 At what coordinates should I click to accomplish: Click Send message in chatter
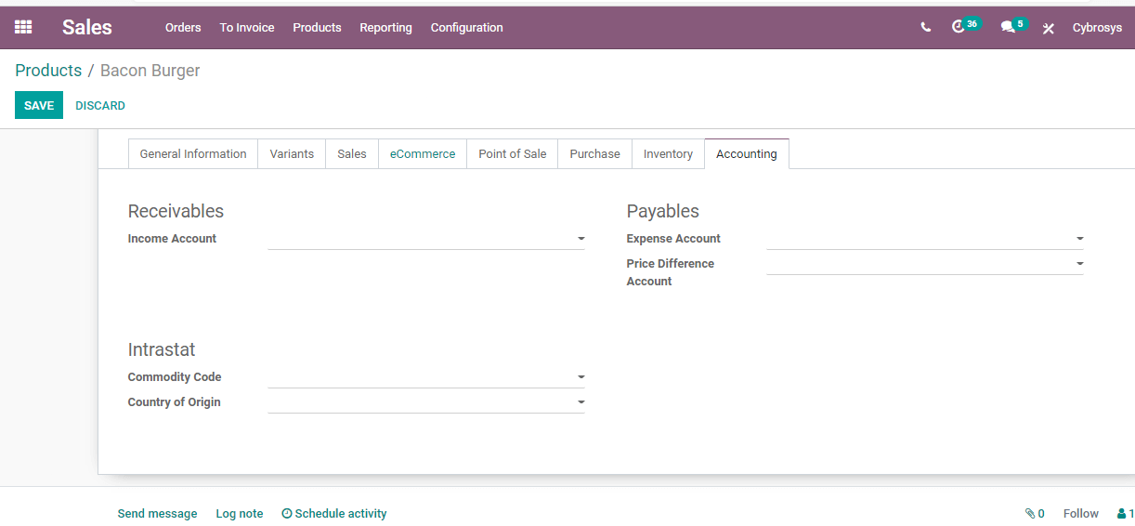[x=157, y=514]
